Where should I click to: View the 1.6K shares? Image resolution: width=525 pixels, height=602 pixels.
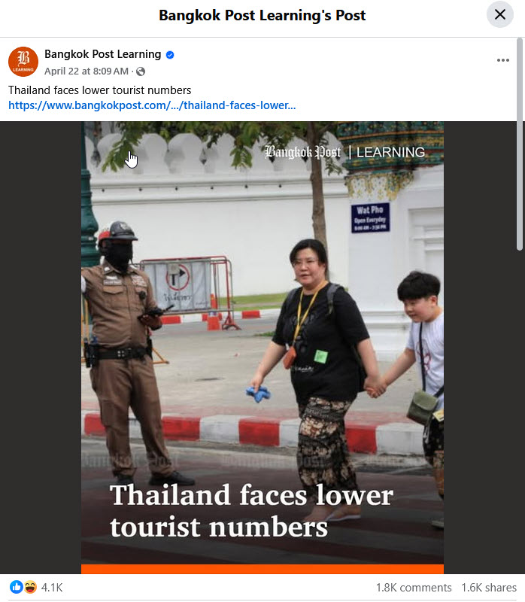pos(489,588)
